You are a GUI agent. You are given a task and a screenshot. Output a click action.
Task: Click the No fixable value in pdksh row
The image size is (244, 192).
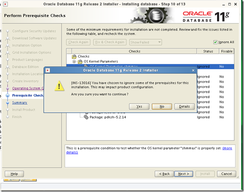[x=222, y=117]
